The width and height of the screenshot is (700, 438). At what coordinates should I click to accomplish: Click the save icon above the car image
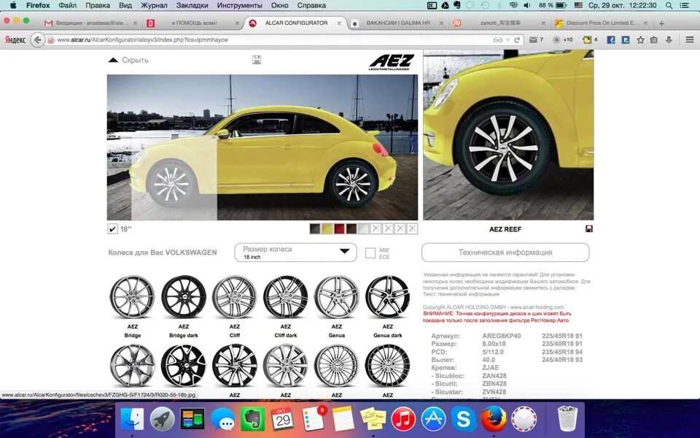point(257,60)
